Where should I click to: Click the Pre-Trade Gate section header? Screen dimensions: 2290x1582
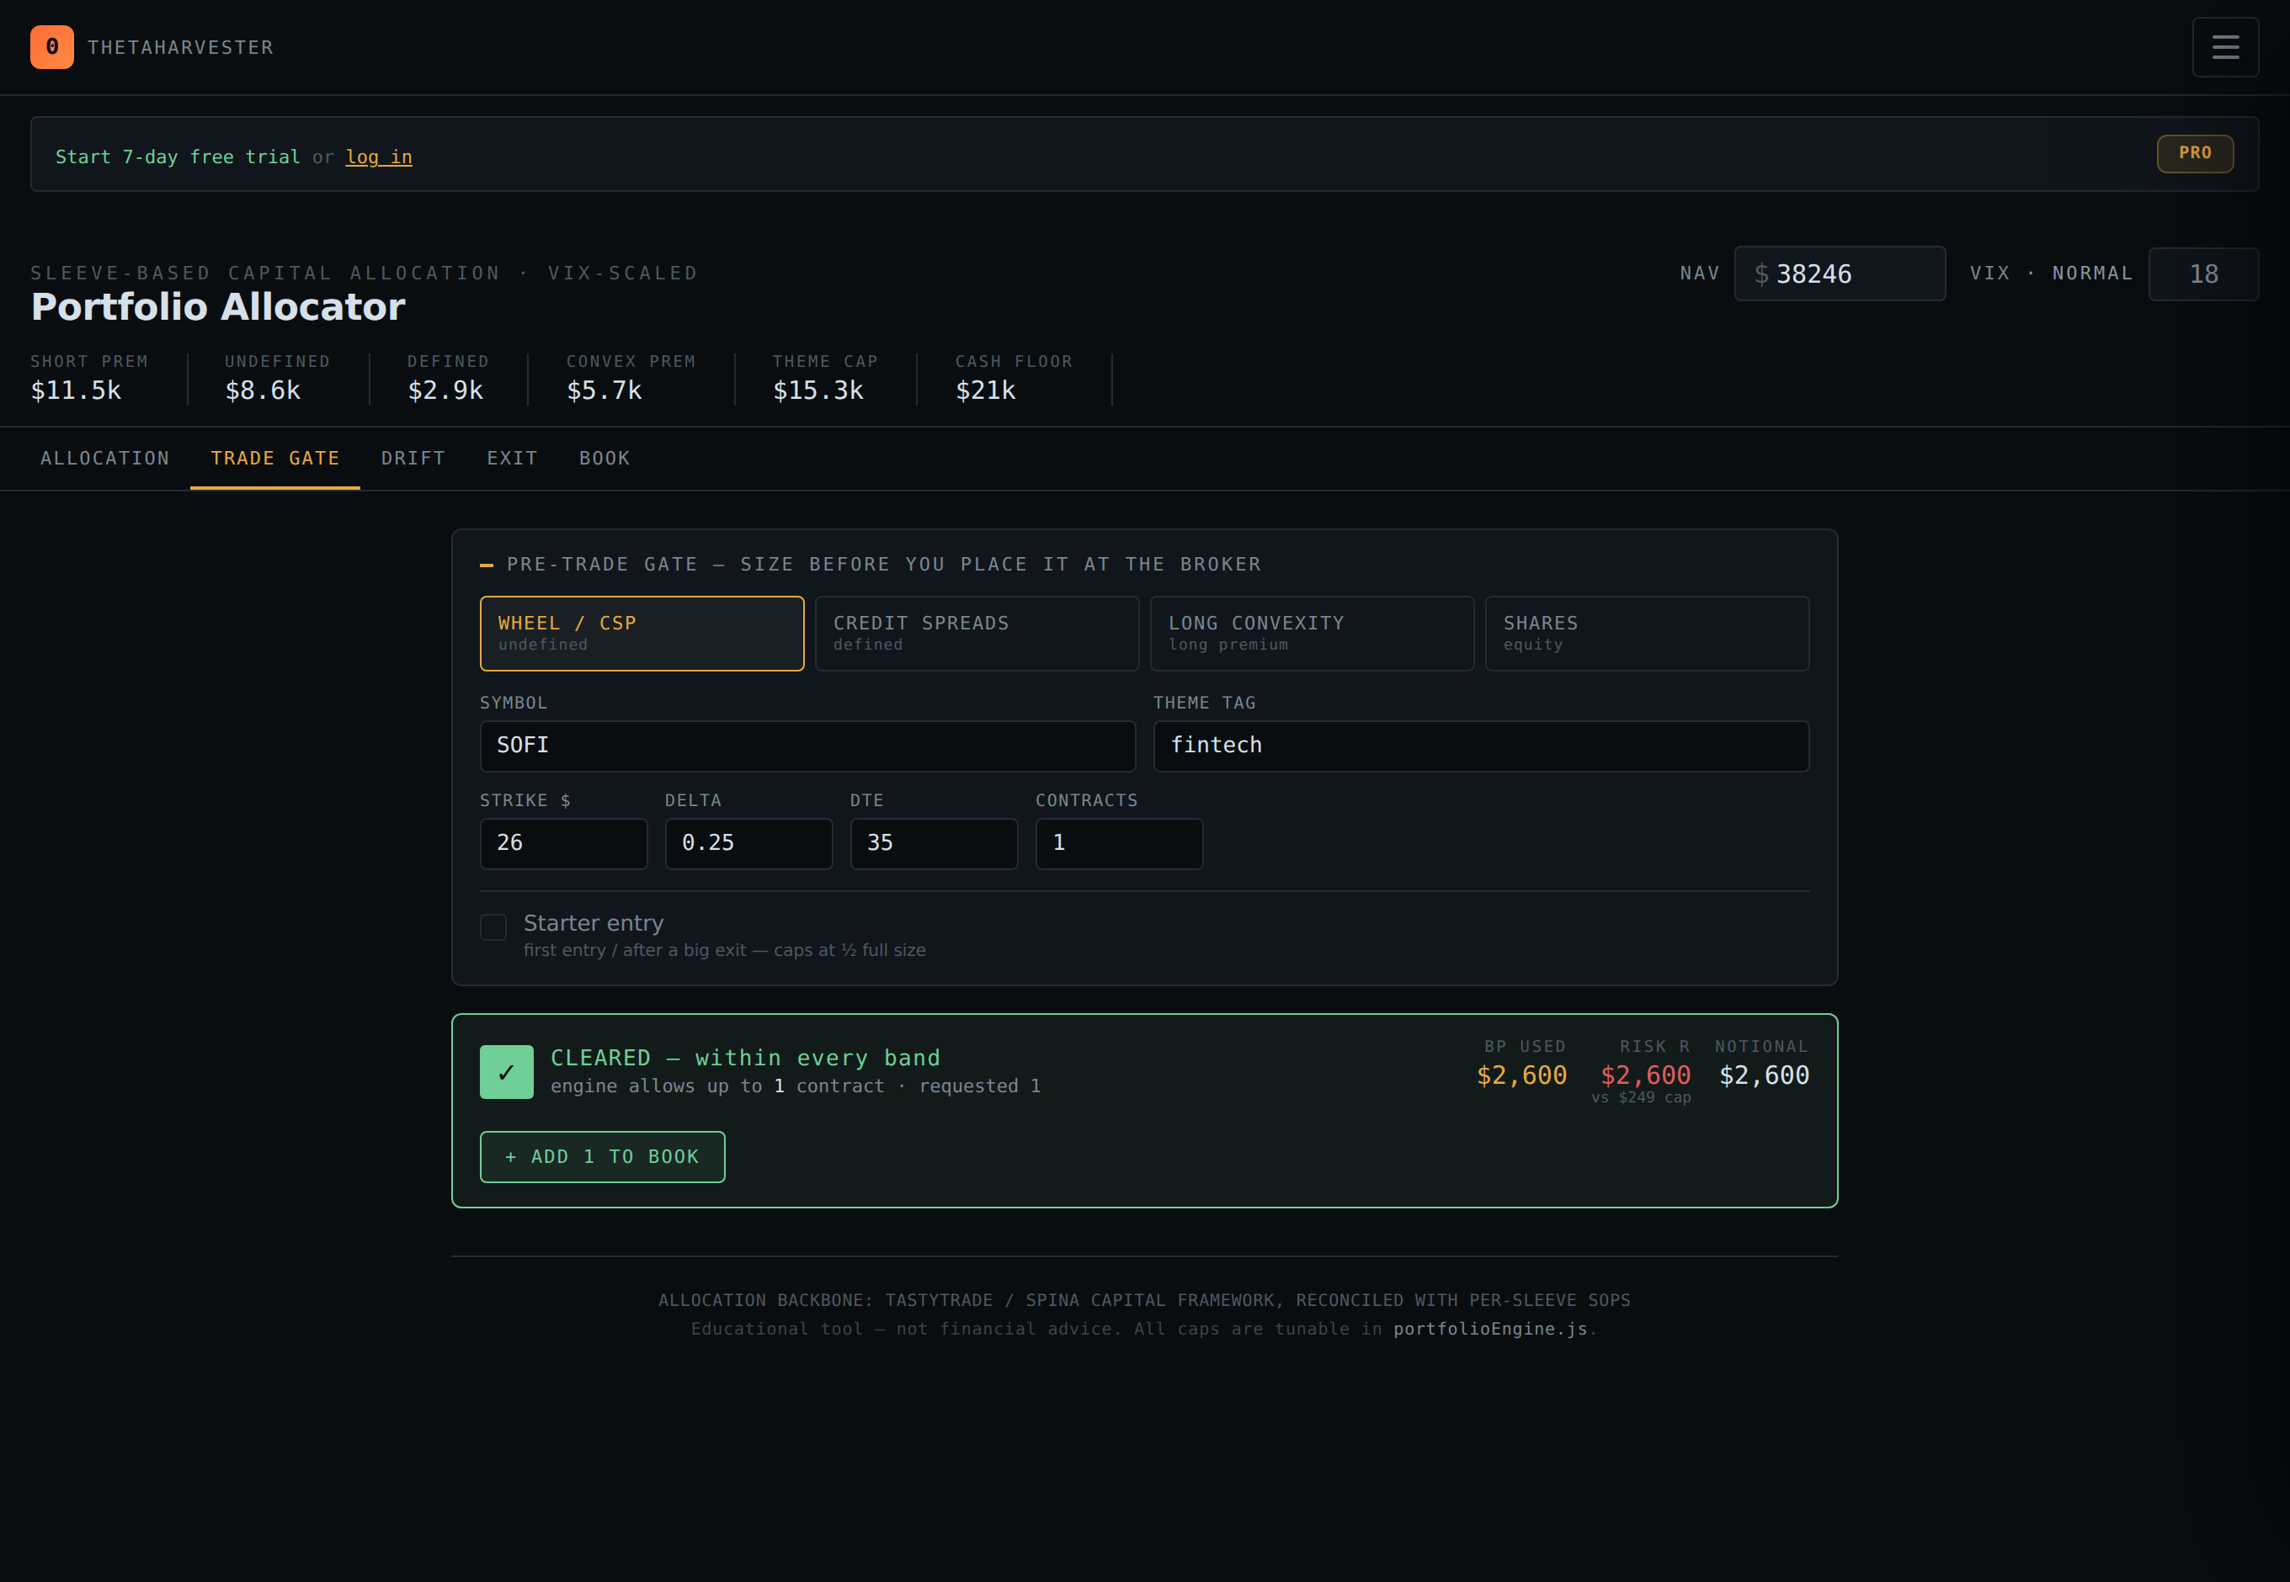884,564
